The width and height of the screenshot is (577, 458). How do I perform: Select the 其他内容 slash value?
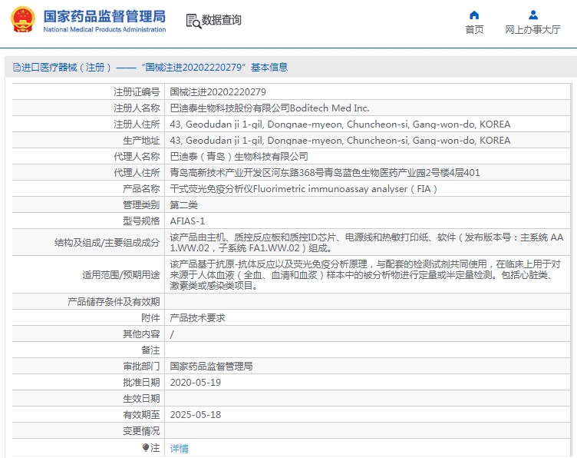click(x=172, y=334)
